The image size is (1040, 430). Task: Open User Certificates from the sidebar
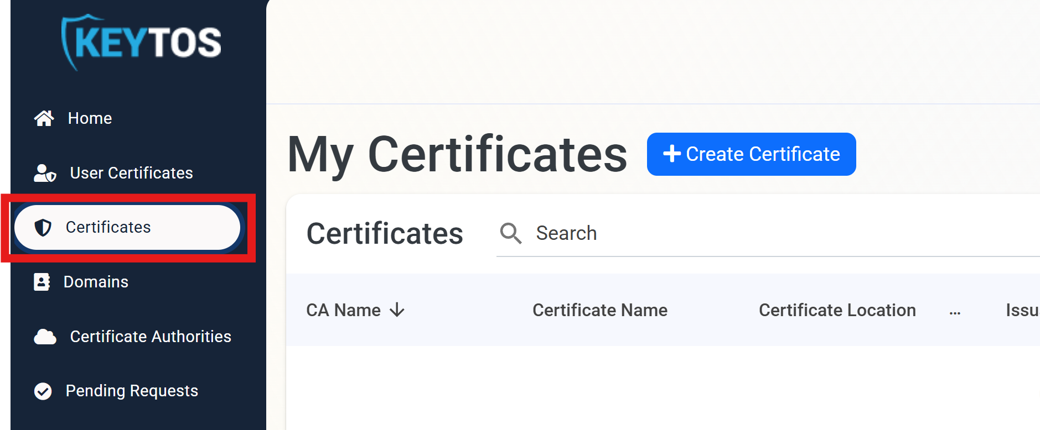coord(131,172)
